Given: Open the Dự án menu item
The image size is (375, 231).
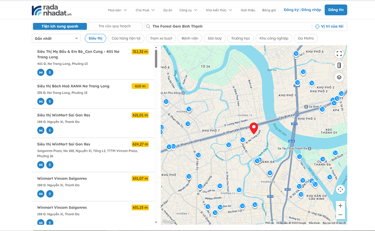Looking at the screenshot, I should point(168,10).
